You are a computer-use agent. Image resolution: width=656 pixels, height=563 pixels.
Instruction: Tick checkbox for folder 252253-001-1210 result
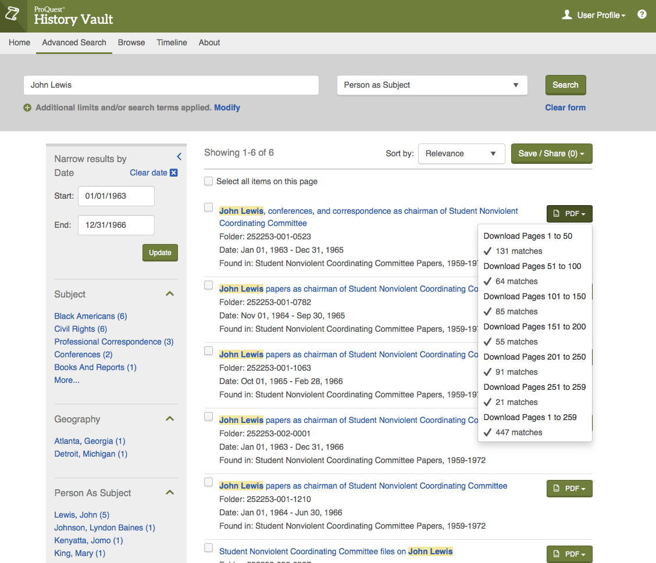coord(209,482)
